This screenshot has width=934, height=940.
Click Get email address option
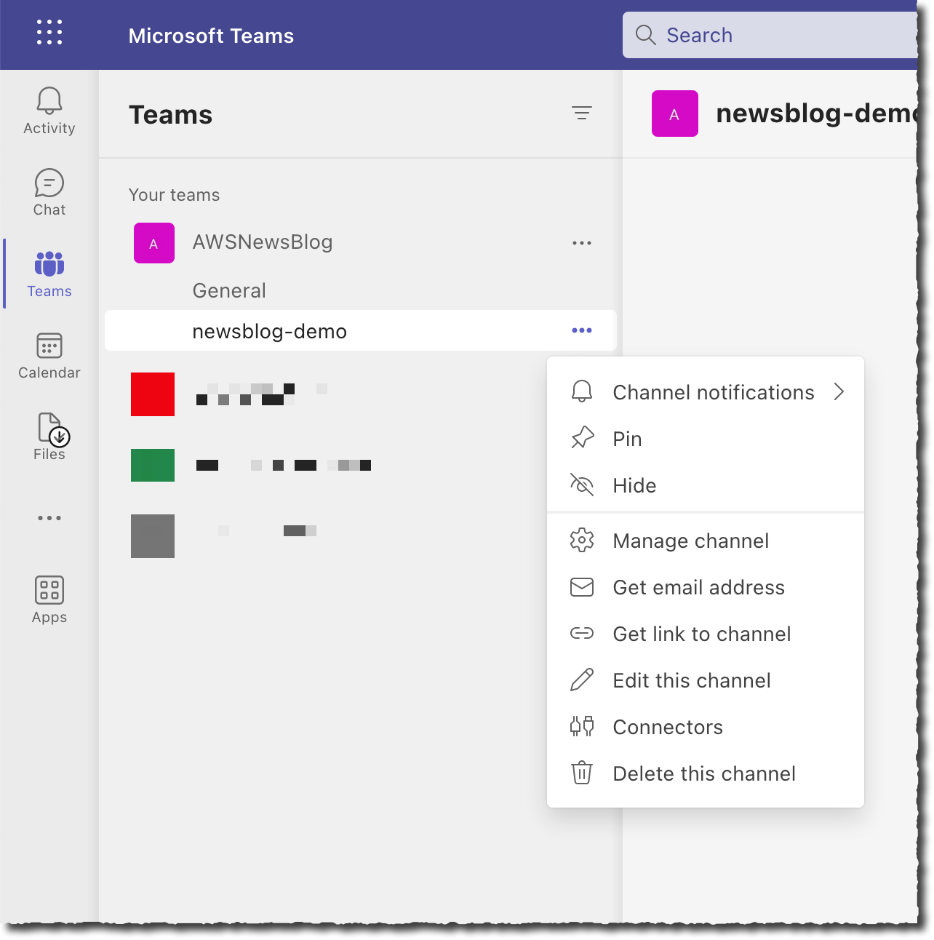698,587
